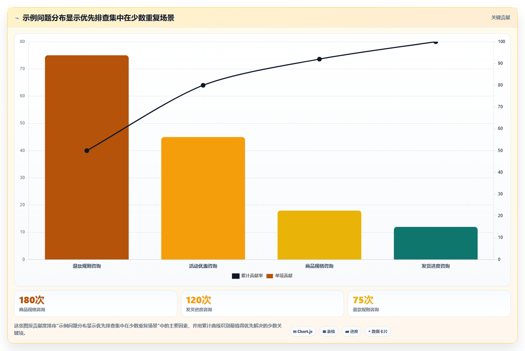This screenshot has height=351, width=525.
Task: Click the 进度 chip
Action: pyautogui.click(x=352, y=331)
